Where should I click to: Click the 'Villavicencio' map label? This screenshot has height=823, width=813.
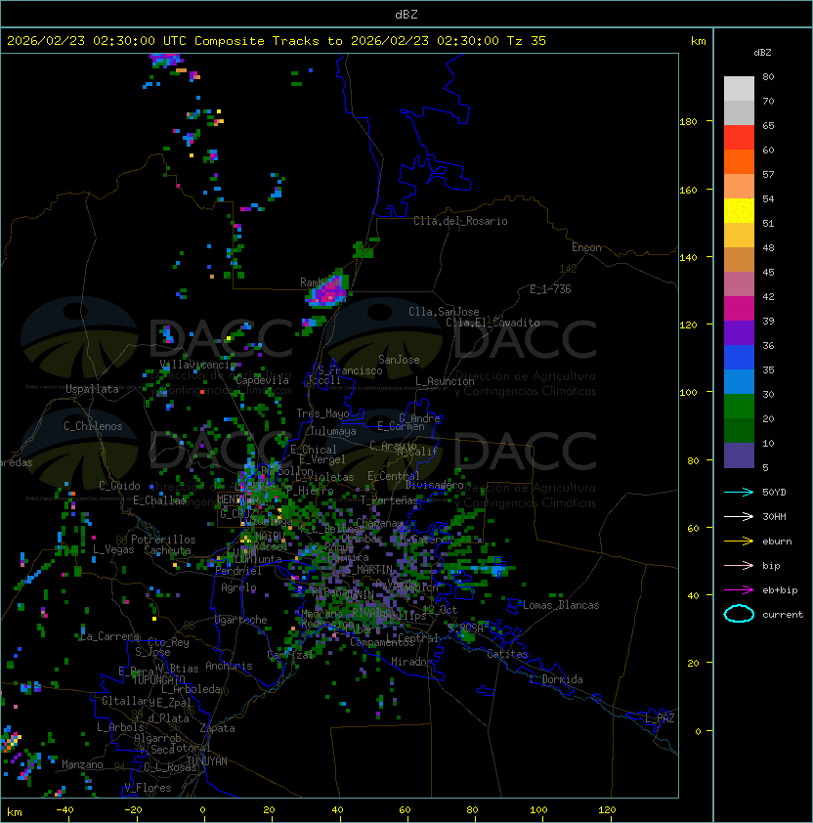pos(197,365)
